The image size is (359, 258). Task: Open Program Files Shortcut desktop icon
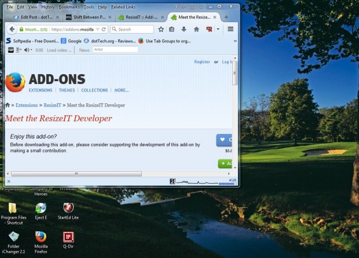click(13, 213)
